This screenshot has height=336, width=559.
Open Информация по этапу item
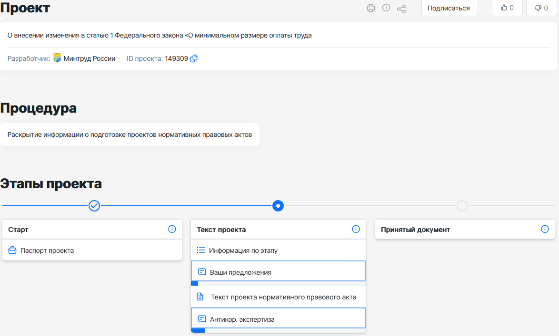tap(243, 250)
